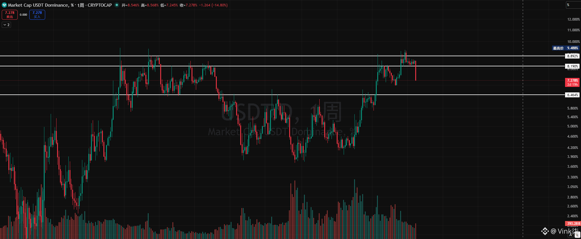Click the 低=7.245% low value in legend
Image resolution: width=581 pixels, height=239 pixels.
(169, 5)
